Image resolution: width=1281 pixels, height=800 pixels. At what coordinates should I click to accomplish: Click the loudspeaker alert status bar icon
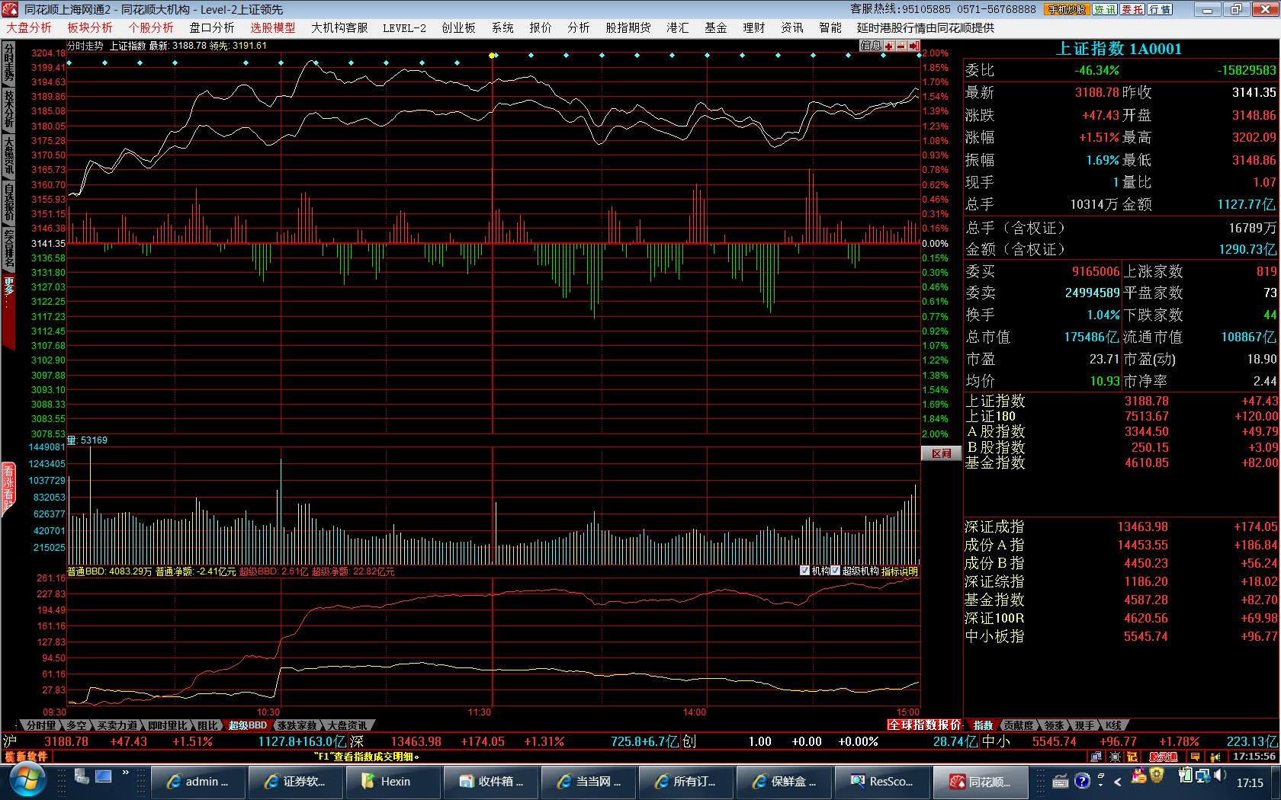click(1215, 757)
